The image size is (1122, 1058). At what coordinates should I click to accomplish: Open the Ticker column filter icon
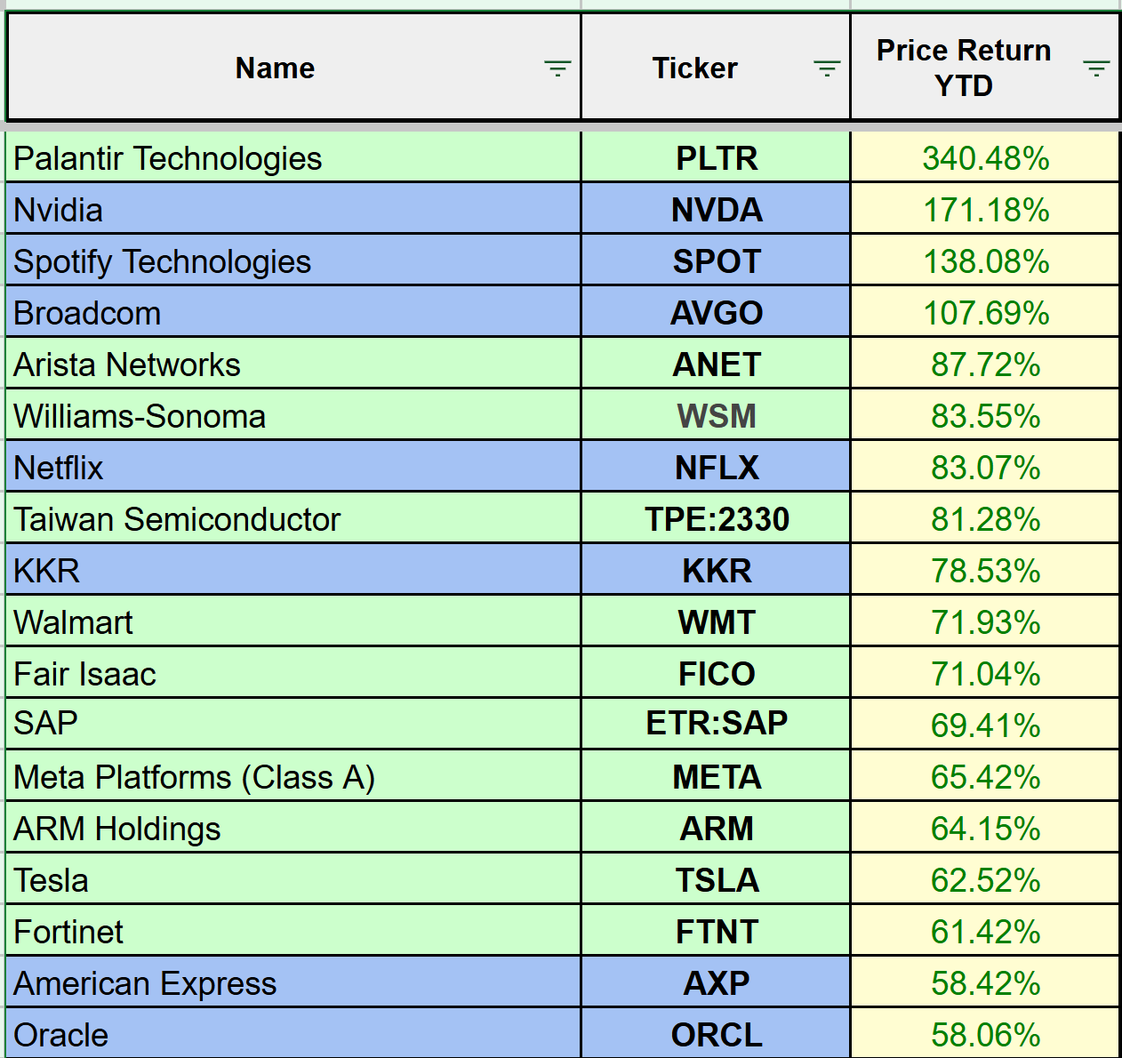(x=827, y=68)
